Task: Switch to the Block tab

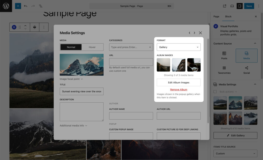Action: pos(228,17)
